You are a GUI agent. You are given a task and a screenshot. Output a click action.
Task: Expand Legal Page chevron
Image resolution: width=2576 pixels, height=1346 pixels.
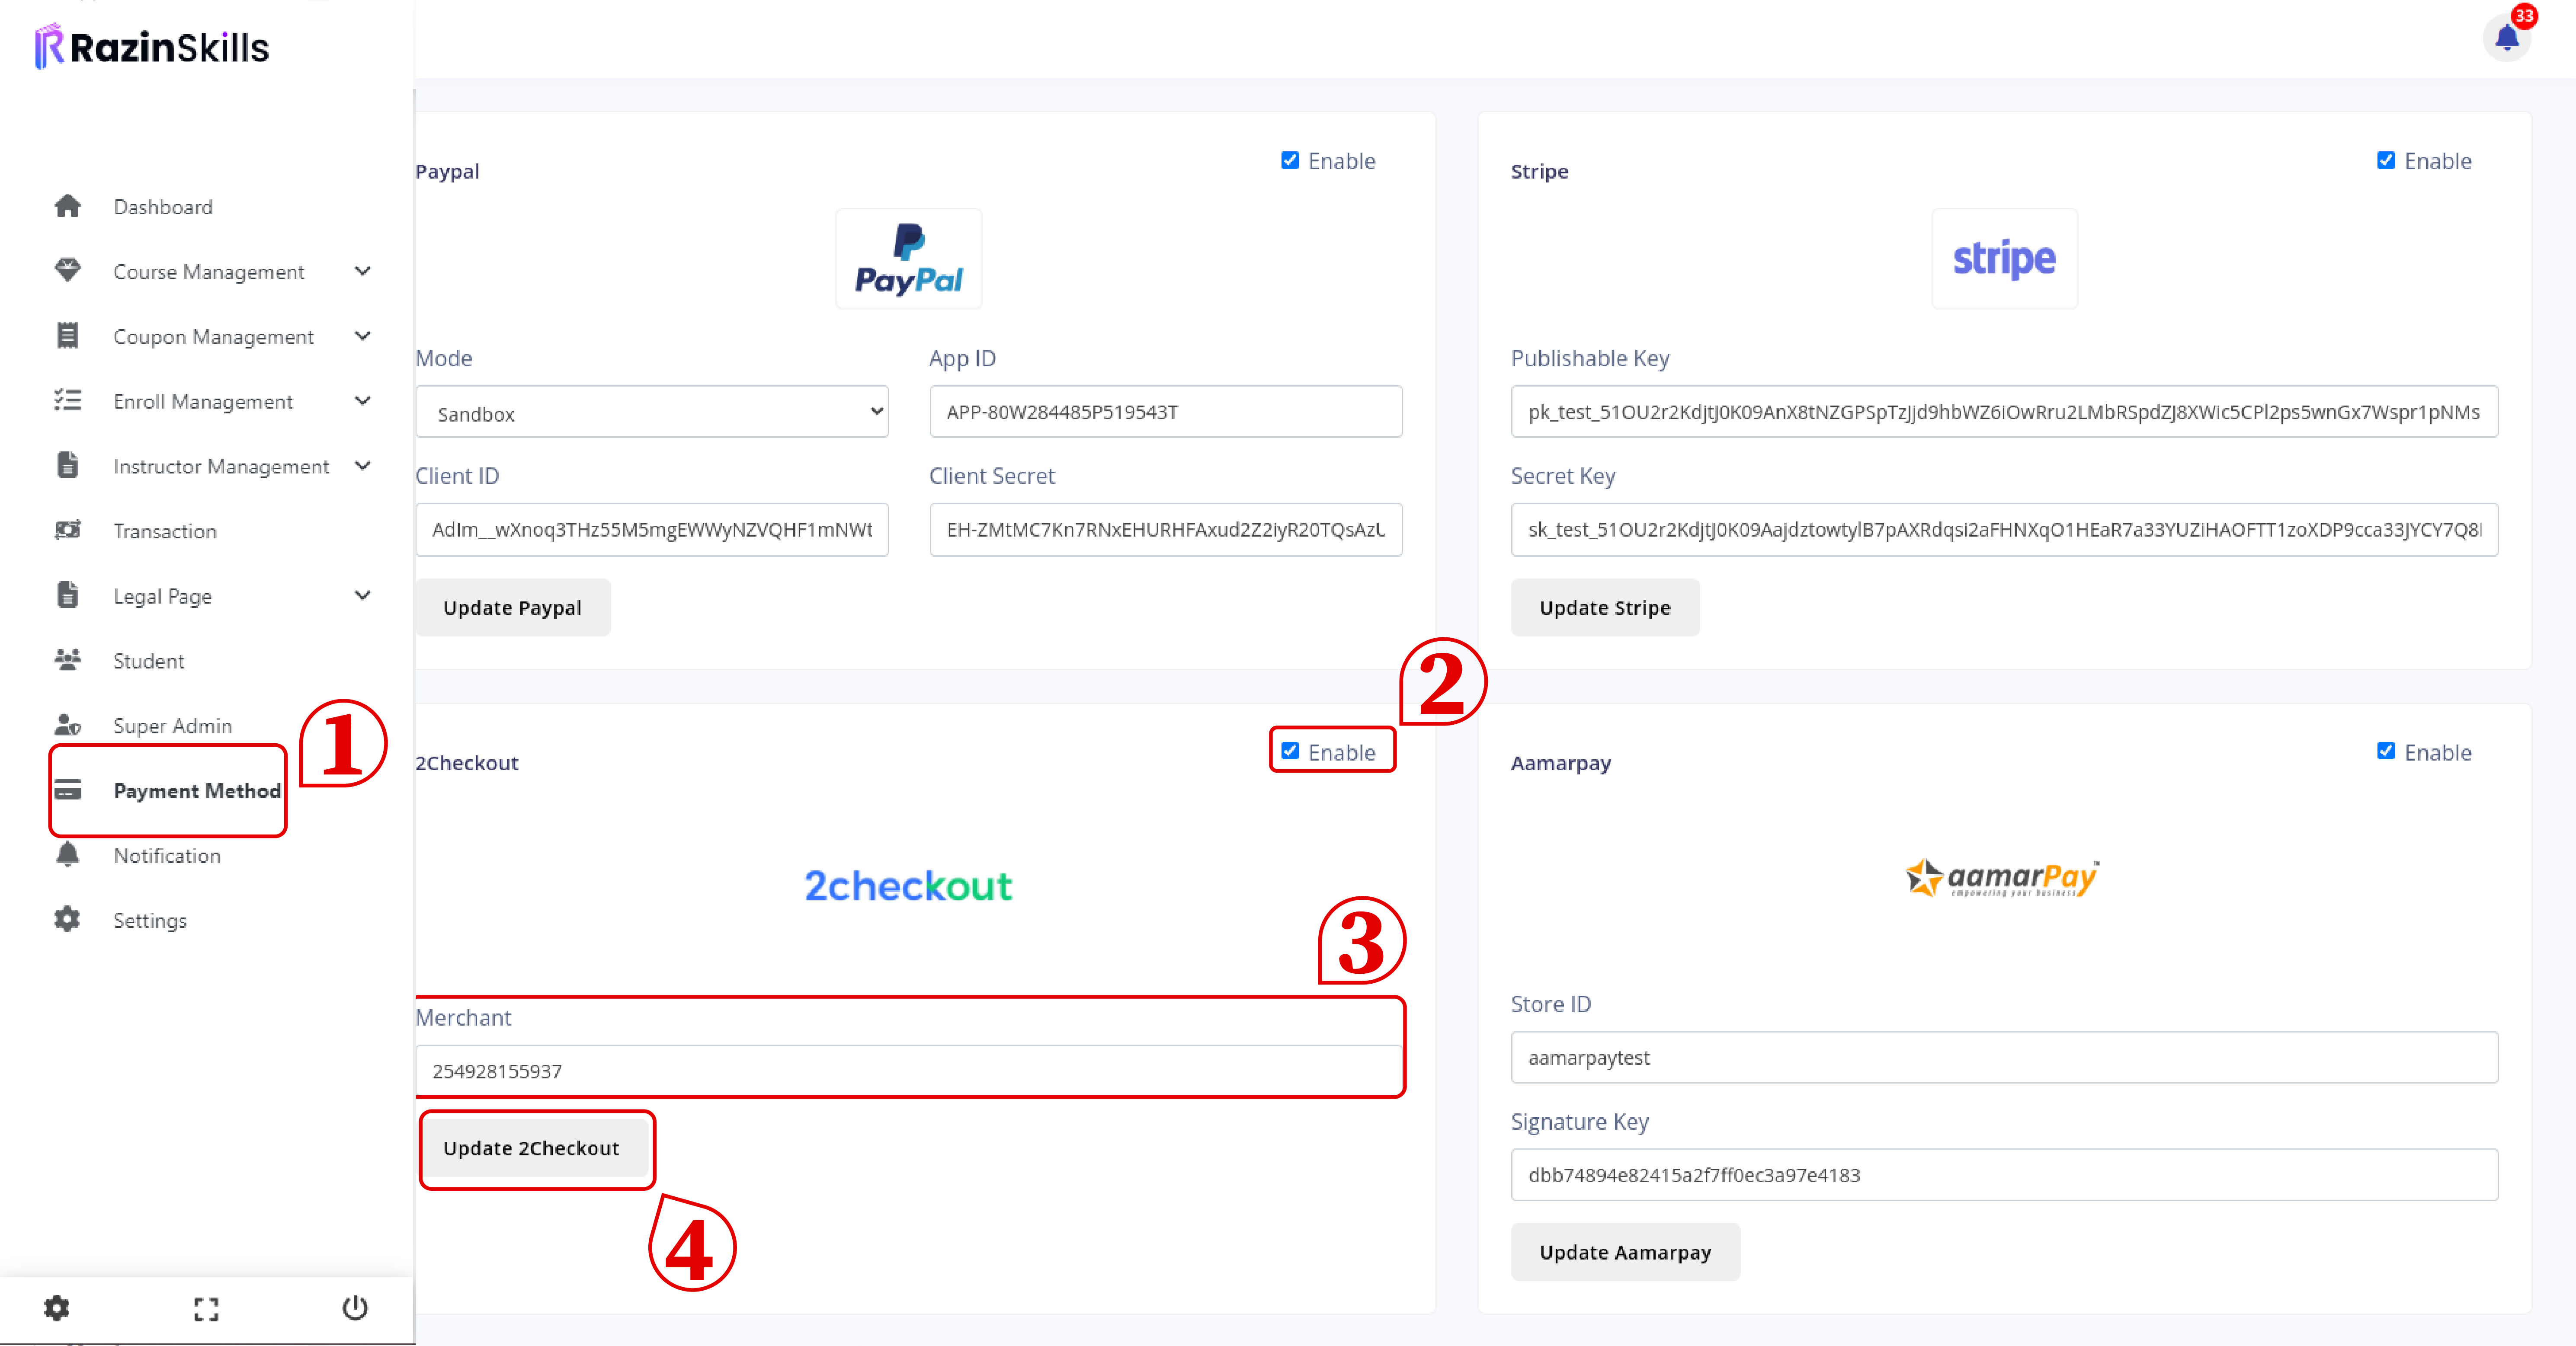pyautogui.click(x=363, y=595)
